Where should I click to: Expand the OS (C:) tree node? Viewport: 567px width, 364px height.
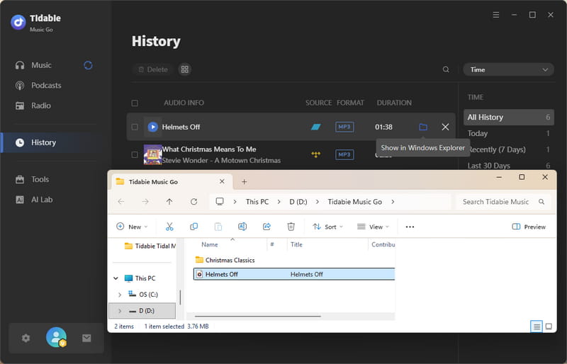(120, 295)
